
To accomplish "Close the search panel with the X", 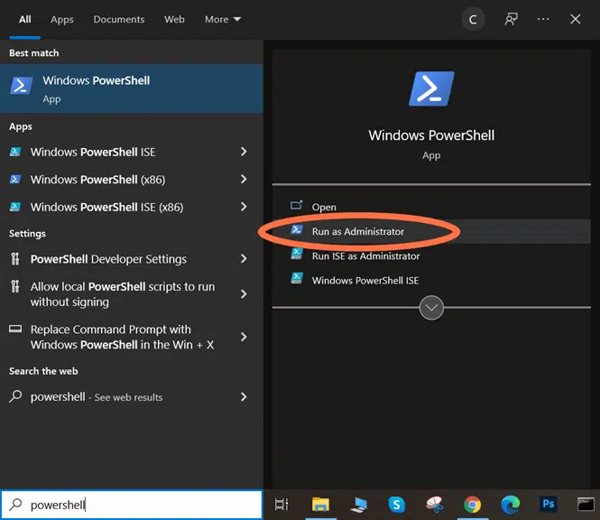I will coord(575,19).
